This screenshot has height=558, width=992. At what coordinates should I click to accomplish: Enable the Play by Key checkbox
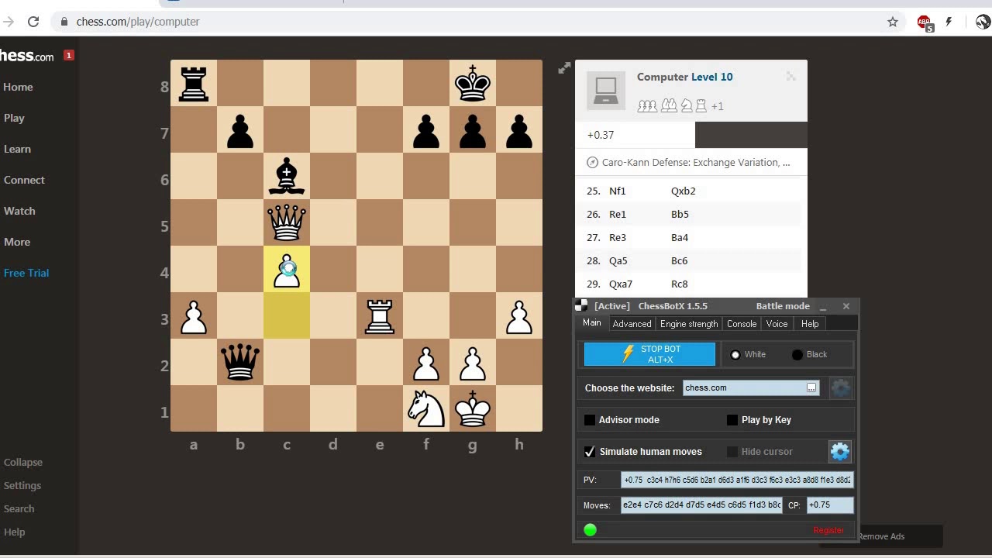(732, 420)
